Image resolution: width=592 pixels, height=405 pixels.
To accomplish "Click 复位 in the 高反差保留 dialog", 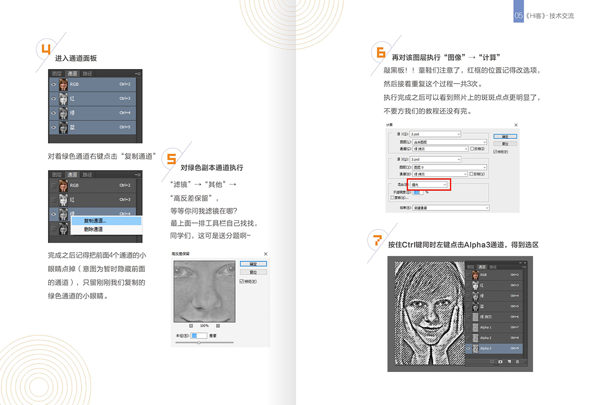I will tap(253, 272).
